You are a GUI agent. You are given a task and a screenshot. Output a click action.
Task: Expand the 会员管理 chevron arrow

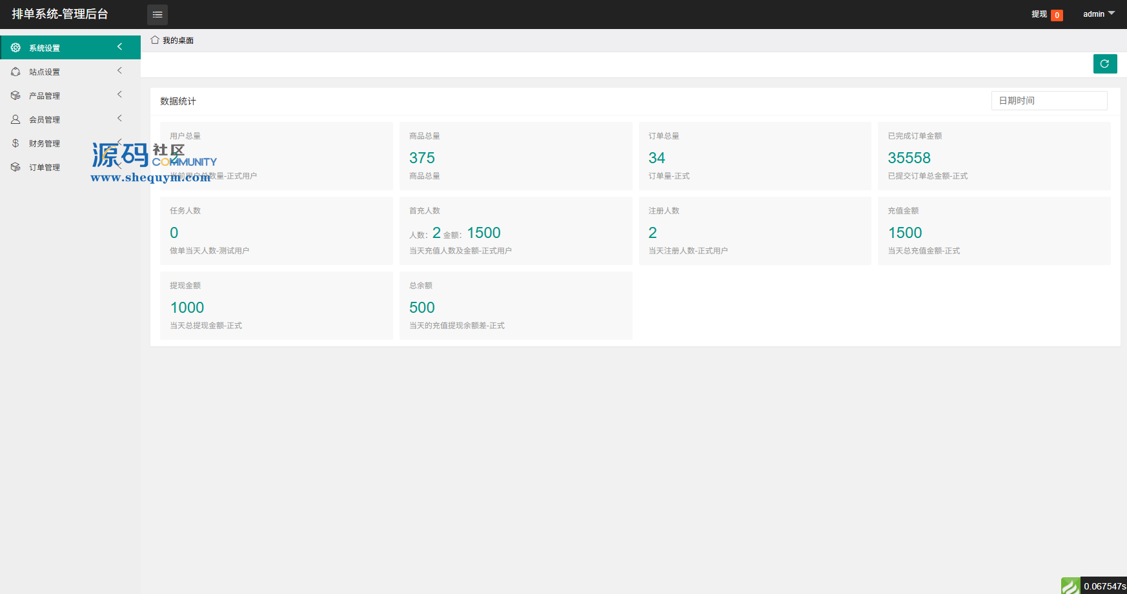(119, 118)
